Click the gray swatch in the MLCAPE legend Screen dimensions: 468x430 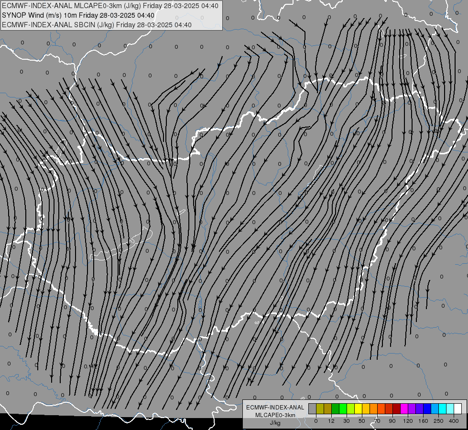[x=313, y=409]
